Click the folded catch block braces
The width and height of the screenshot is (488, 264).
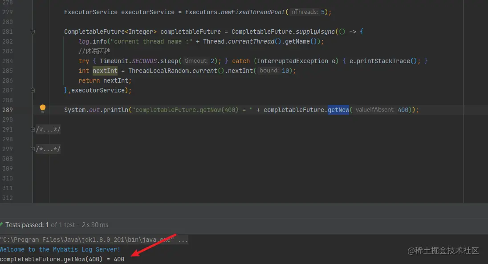385,61
